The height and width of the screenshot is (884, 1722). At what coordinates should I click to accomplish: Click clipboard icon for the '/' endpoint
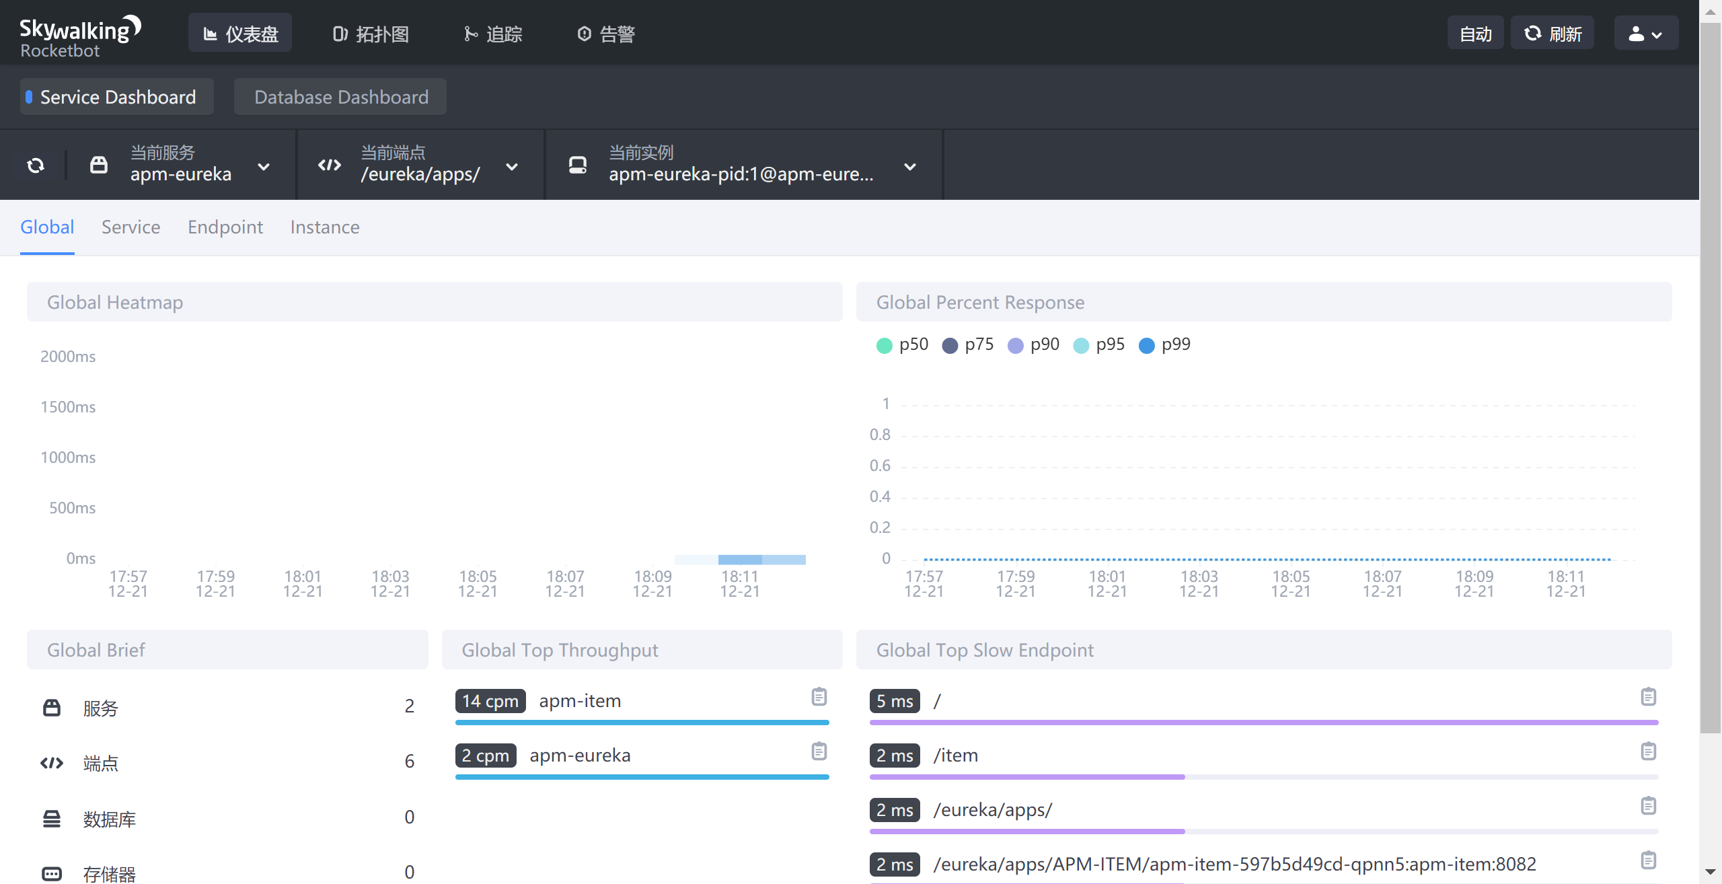[x=1648, y=697]
